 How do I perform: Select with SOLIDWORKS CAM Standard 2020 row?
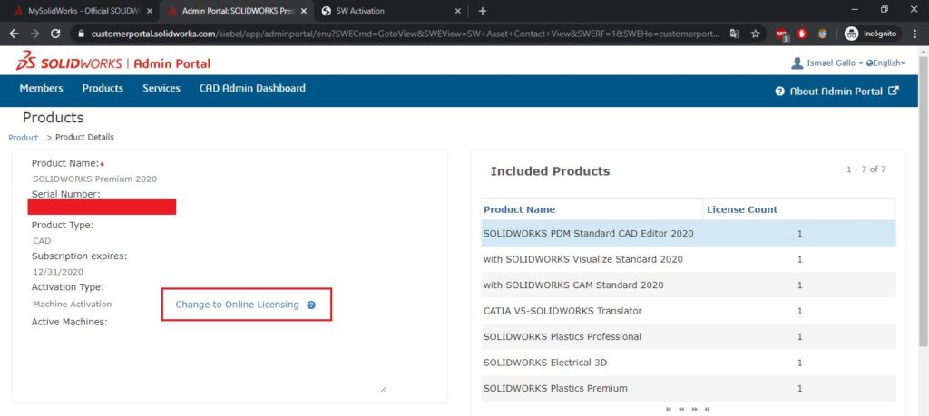(689, 285)
